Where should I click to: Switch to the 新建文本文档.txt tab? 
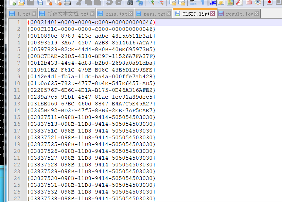[68, 14]
